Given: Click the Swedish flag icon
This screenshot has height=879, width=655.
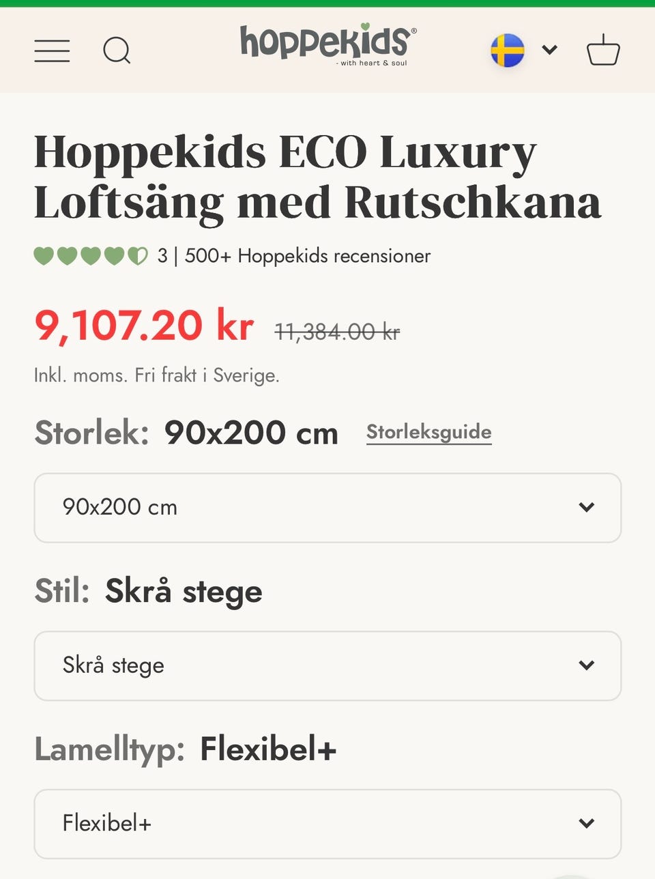Looking at the screenshot, I should (508, 51).
